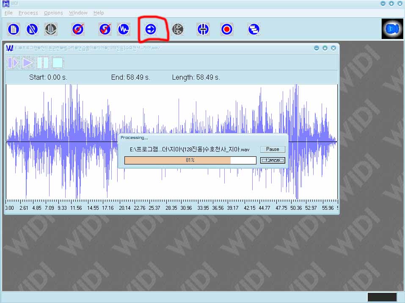Click the second red checkmark toolbar icon
This screenshot has height=303, width=405.
[105, 29]
